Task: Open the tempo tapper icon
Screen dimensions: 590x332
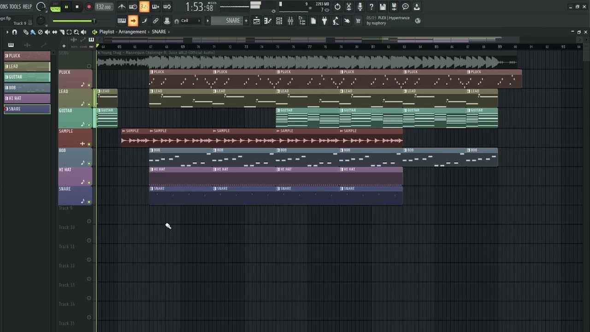Action: click(336, 21)
